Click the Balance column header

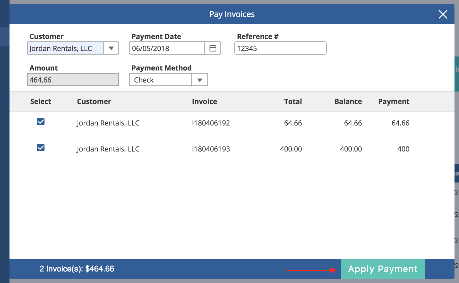348,101
